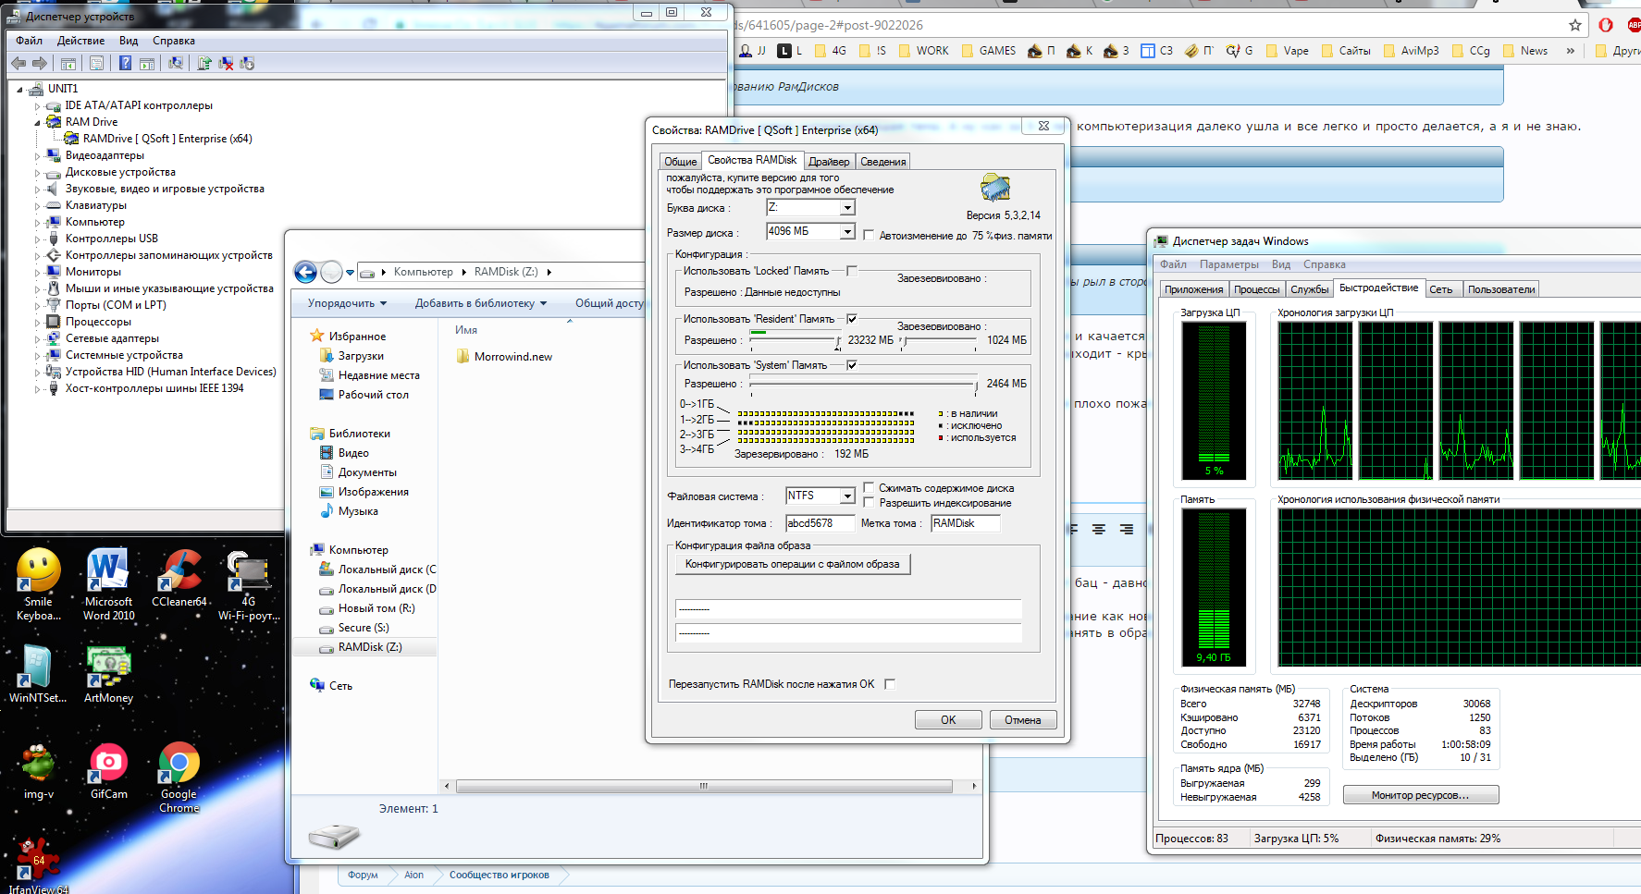The height and width of the screenshot is (894, 1641).
Task: Expand the Processors node in device tree
Action: [x=38, y=323]
